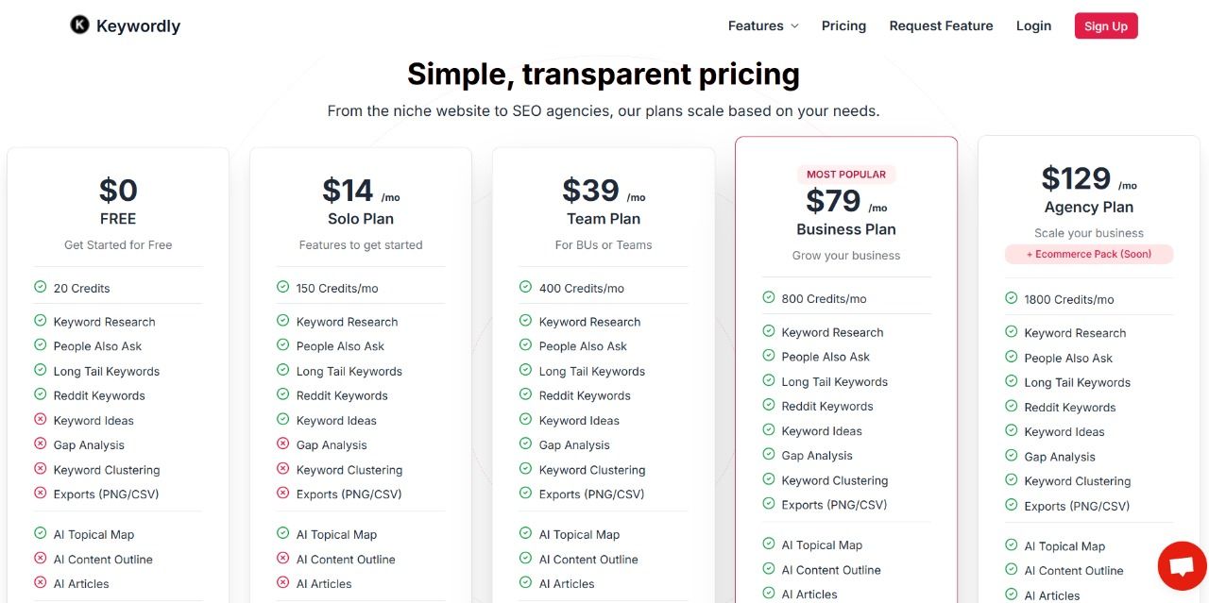This screenshot has height=603, width=1209.
Task: Open the red chat widget icon
Action: 1183,566
